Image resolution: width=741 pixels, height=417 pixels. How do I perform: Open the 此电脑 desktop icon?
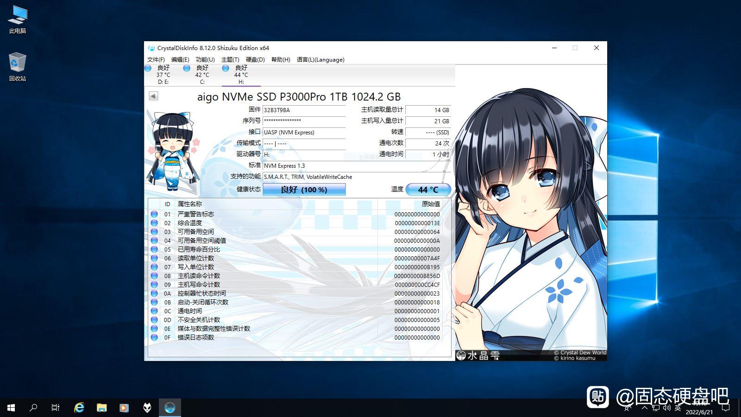click(18, 19)
